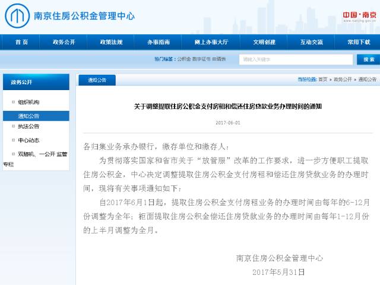Image resolution: width=380 pixels, height=285 pixels.
Task: Open the 办事指南 navigation menu item
Action: 159,42
